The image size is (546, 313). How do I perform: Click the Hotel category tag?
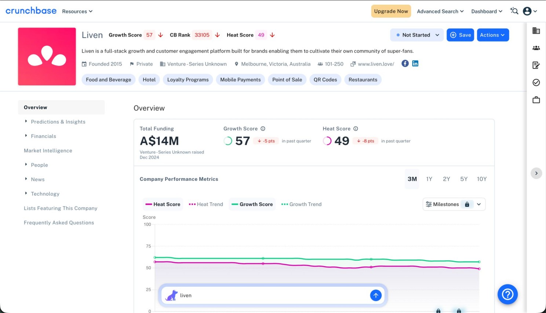149,80
